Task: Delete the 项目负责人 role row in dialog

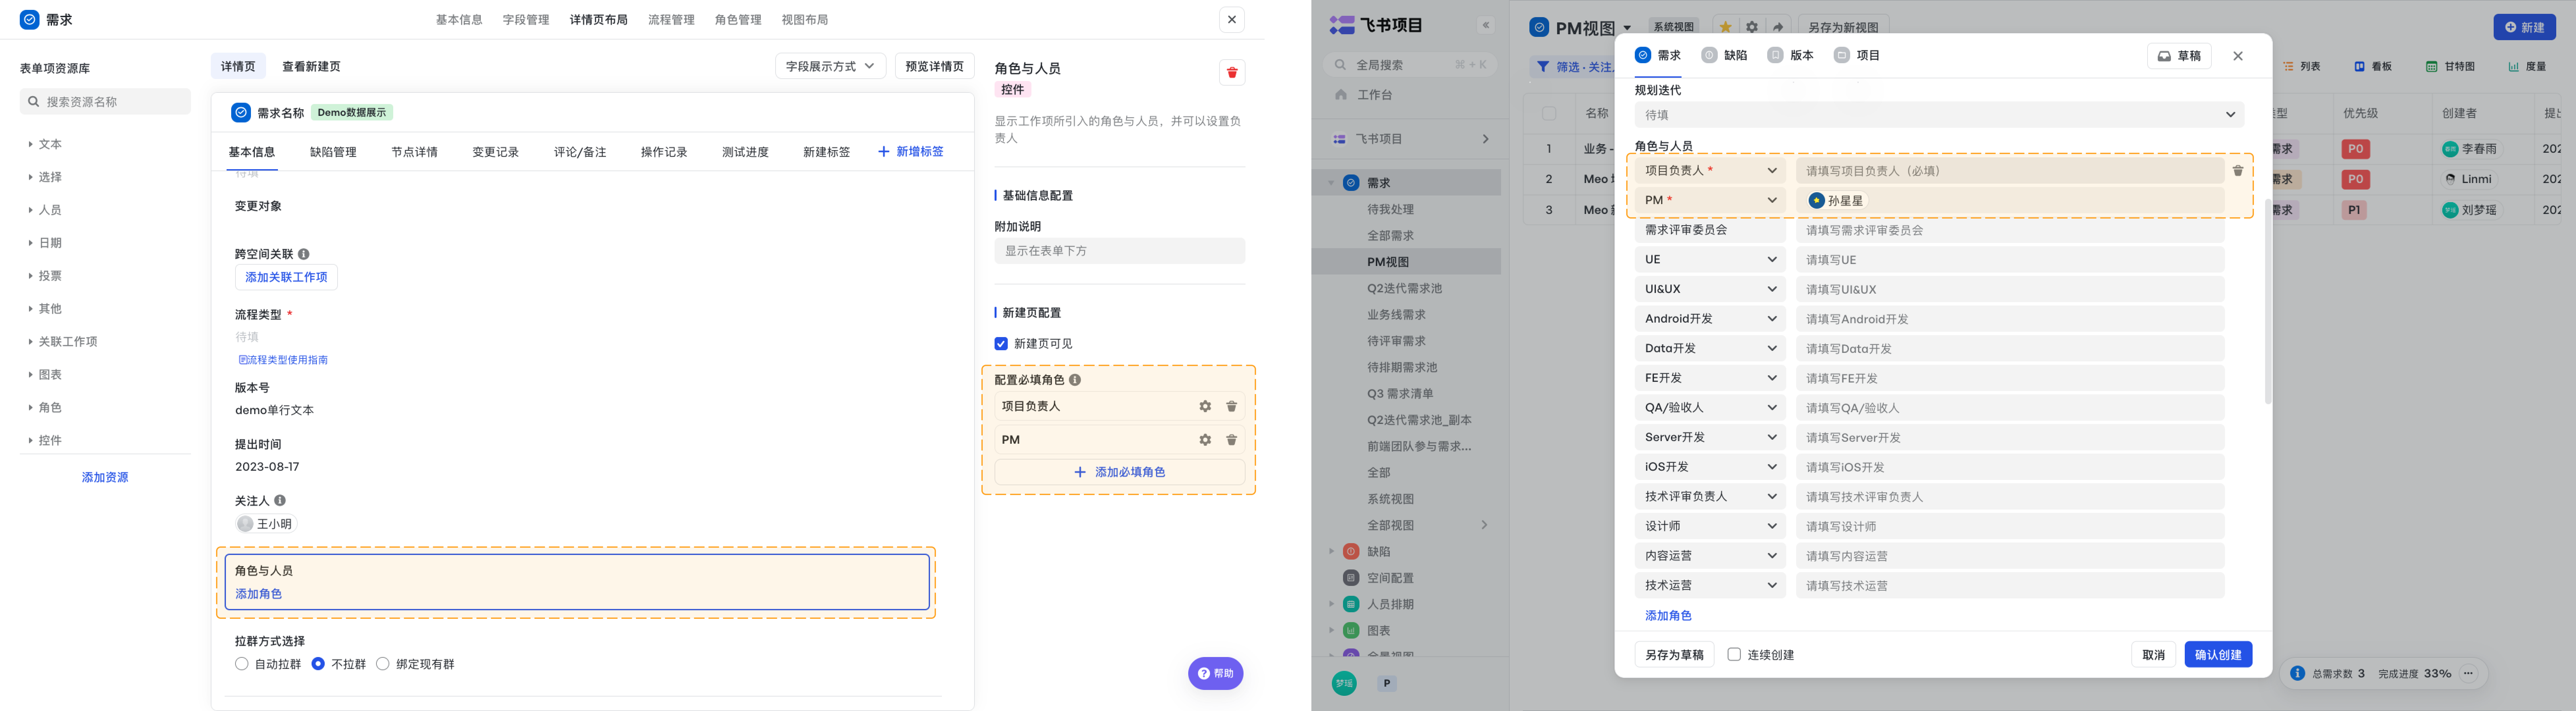Action: pyautogui.click(x=2238, y=171)
